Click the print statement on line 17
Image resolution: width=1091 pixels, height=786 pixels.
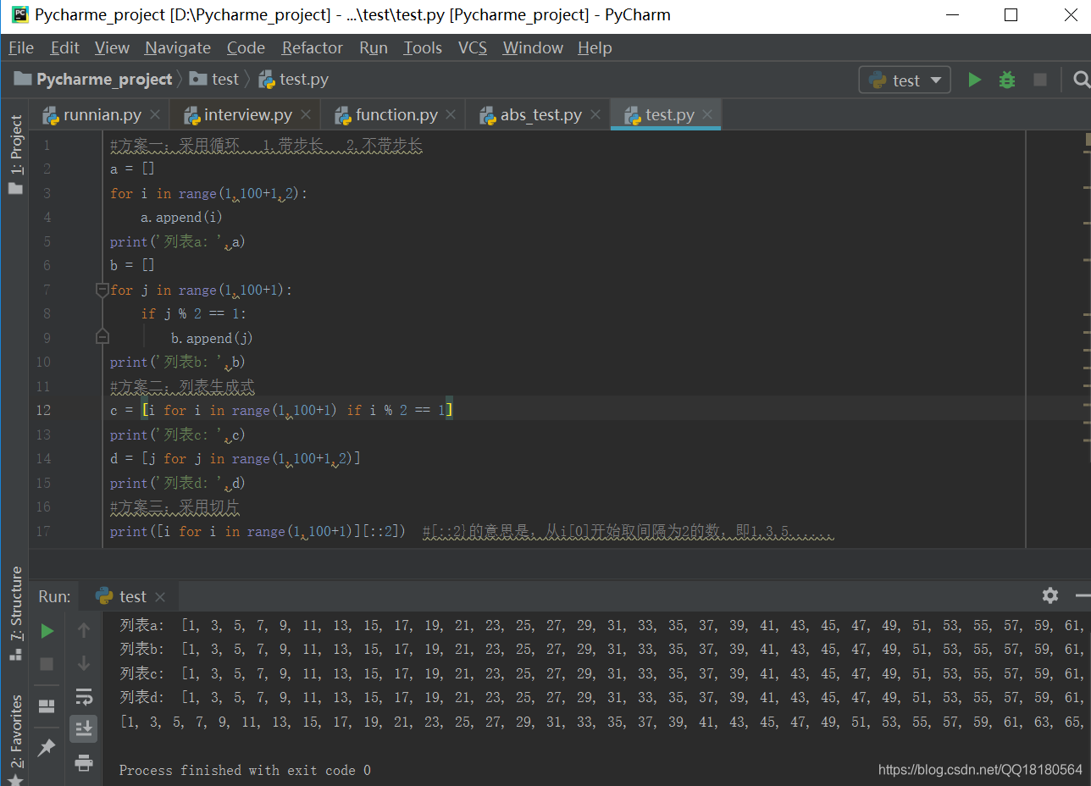point(258,531)
